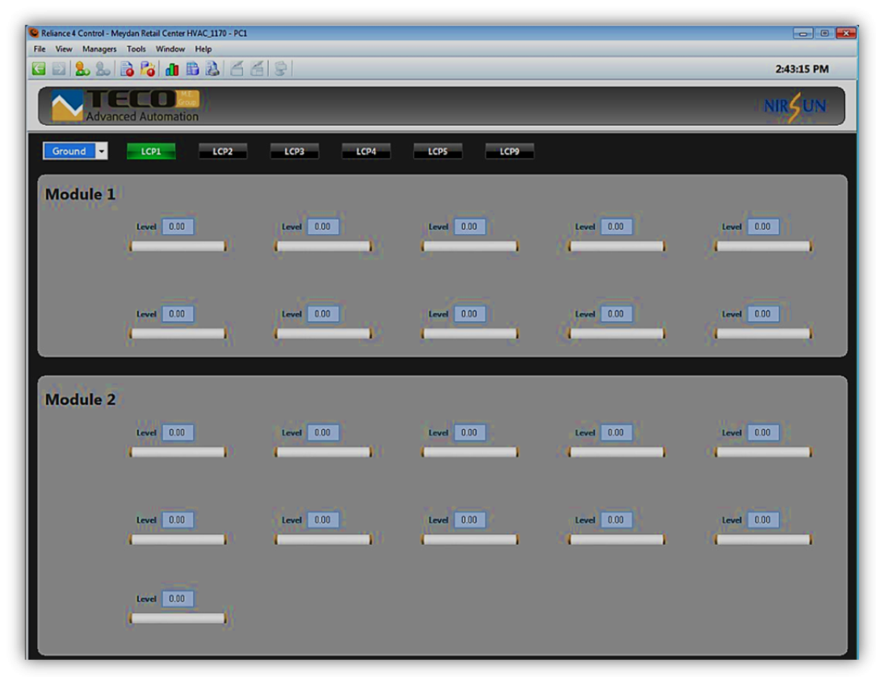Click the green user log-on icon
The image size is (884, 685).
coord(82,69)
